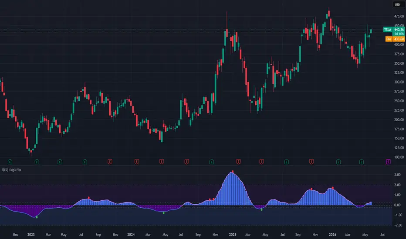Click the 2023 year label on time axis
Image resolution: width=406 pixels, height=239 pixels.
31,235
